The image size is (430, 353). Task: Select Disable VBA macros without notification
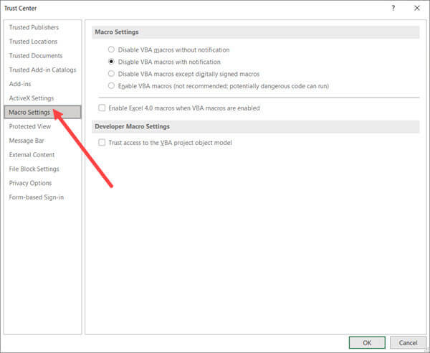pyautogui.click(x=110, y=50)
